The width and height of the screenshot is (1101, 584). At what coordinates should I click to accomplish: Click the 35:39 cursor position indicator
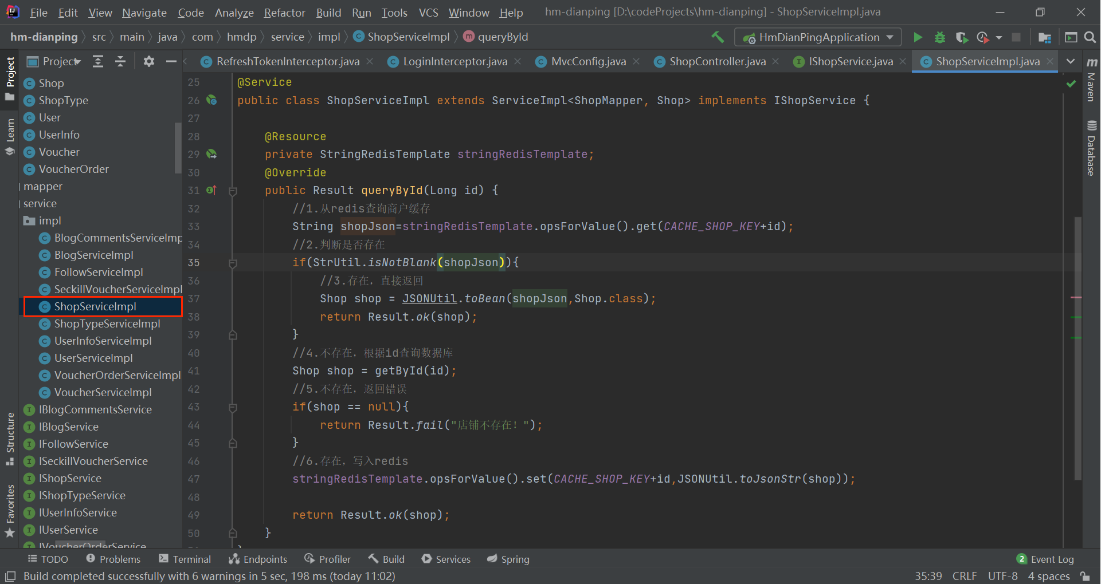click(928, 576)
